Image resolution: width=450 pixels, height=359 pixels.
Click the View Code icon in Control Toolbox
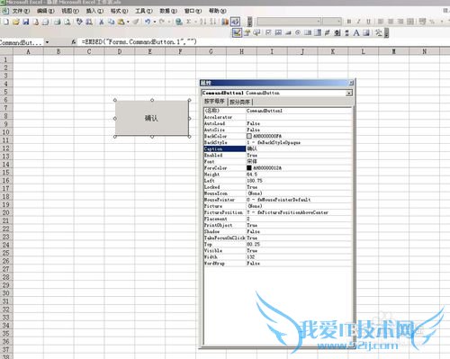[x=256, y=32]
